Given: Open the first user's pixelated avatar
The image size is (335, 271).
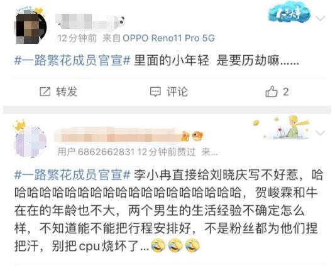Looking at the screenshot, I should [x=30, y=26].
